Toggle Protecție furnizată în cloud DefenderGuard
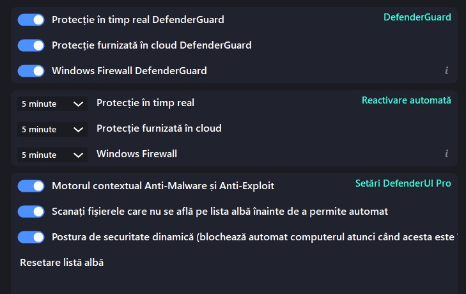The width and height of the screenshot is (466, 294). (x=31, y=45)
